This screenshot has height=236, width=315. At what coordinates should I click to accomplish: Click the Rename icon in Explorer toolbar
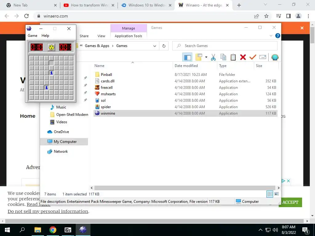263,57
